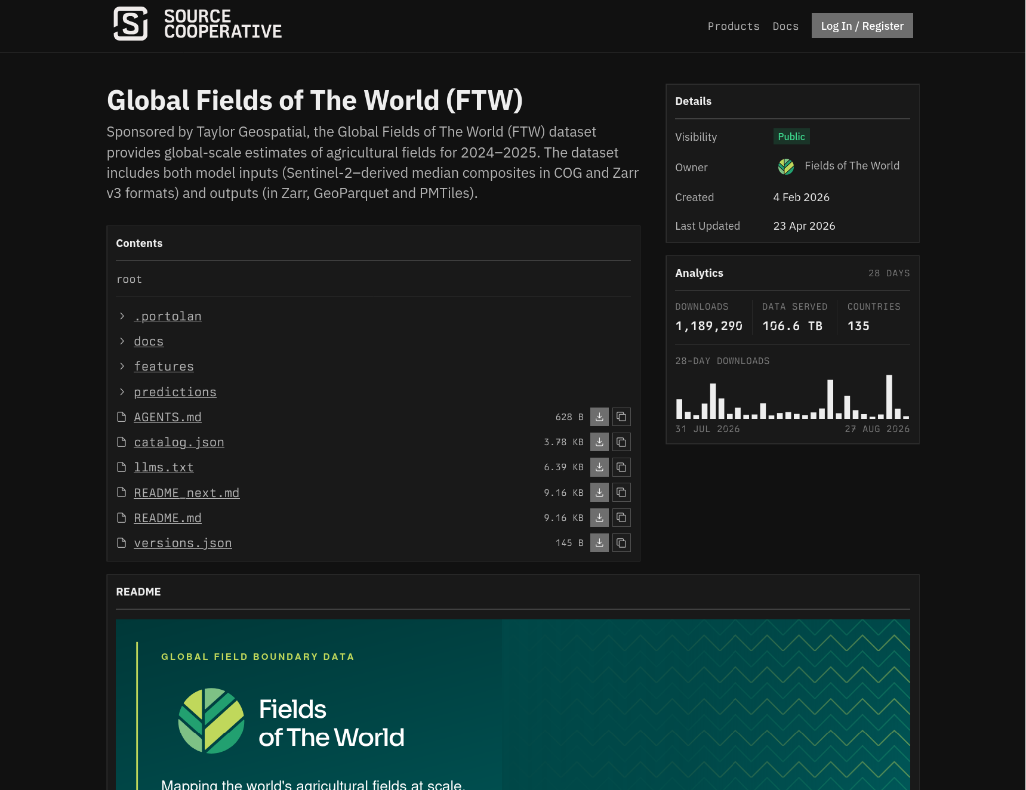Click the llms.txt file icon
The height and width of the screenshot is (790, 1026).
tap(122, 467)
